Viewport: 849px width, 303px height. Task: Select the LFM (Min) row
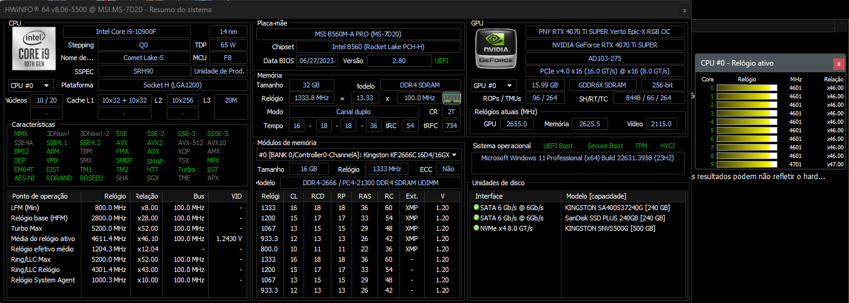(127, 208)
